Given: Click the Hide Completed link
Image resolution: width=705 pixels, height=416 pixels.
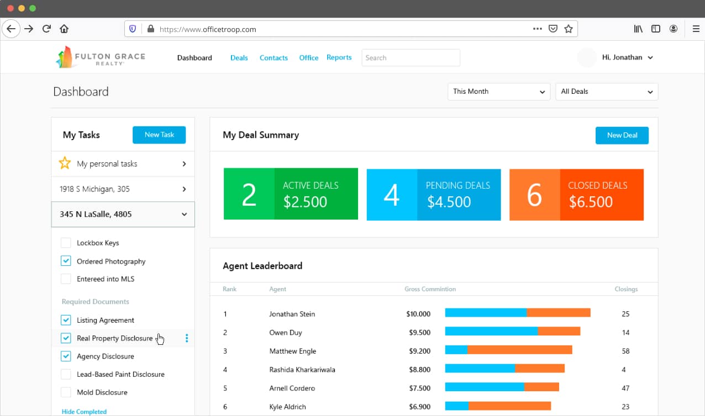Looking at the screenshot, I should tap(84, 412).
